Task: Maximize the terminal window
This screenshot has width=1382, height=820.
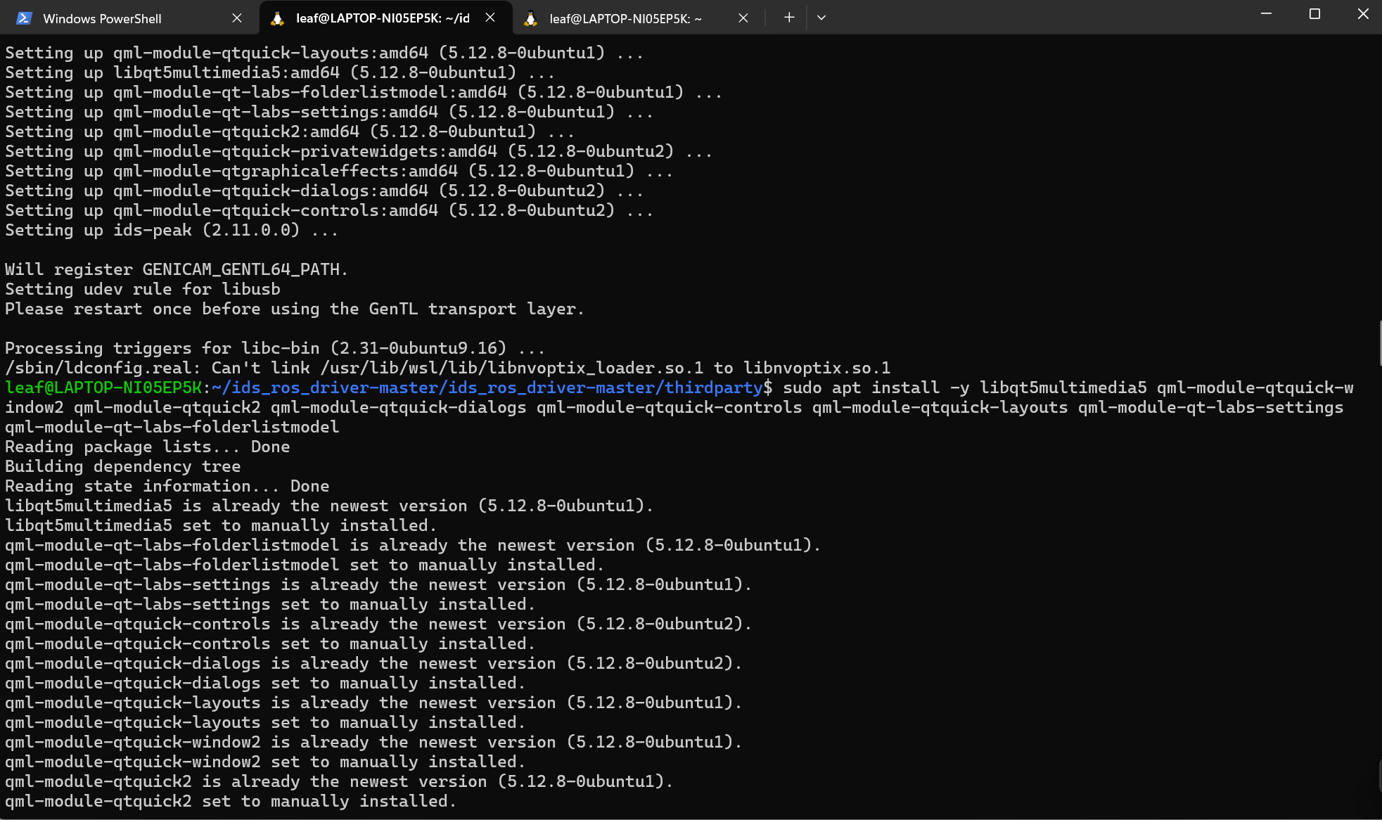Action: tap(1314, 14)
